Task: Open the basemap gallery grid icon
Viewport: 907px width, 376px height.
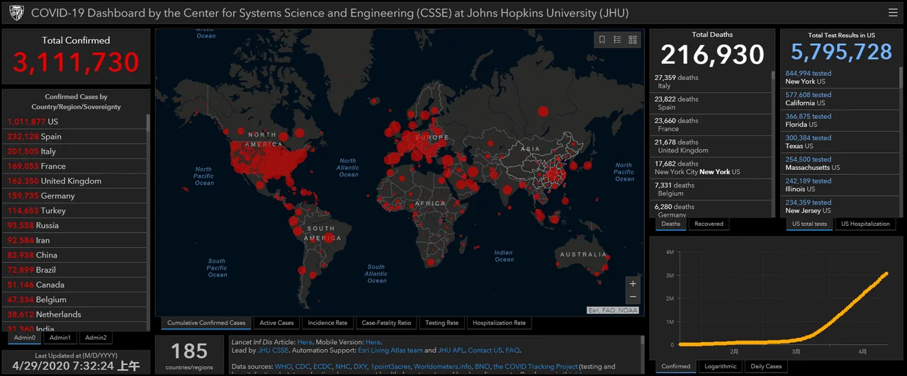Action: coord(633,40)
